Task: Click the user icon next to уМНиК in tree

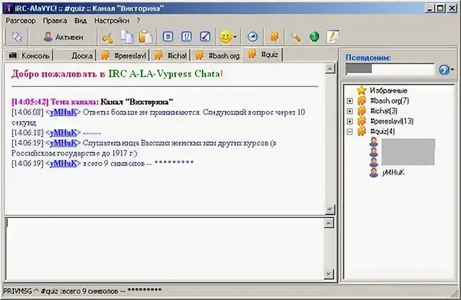Action: (373, 172)
